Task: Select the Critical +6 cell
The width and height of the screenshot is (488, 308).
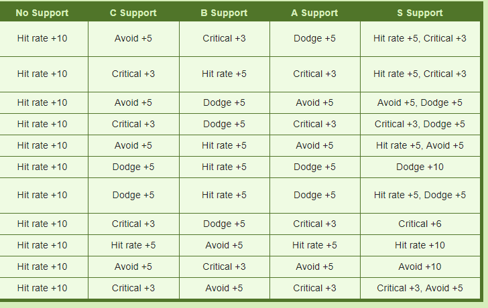Action: click(x=420, y=224)
